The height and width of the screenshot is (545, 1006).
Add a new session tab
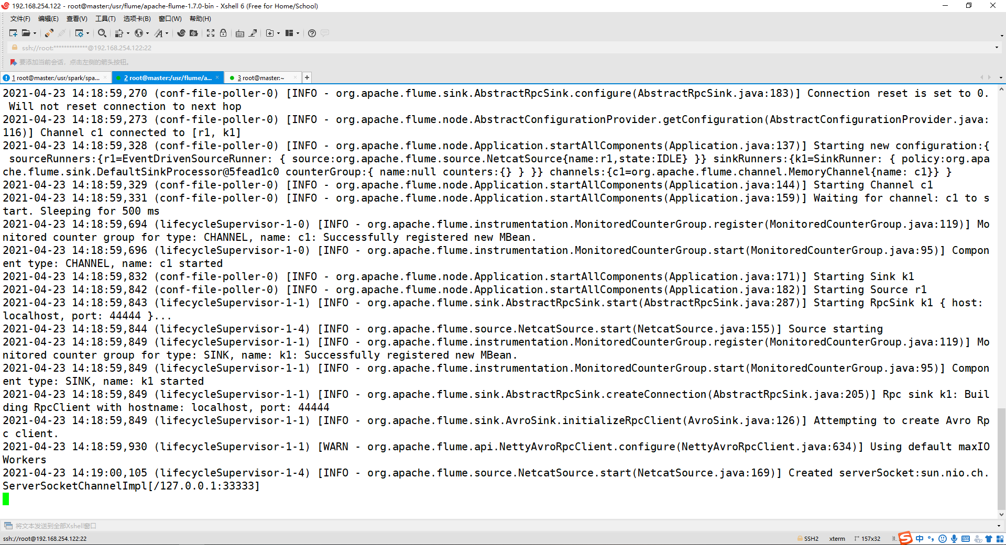(307, 77)
